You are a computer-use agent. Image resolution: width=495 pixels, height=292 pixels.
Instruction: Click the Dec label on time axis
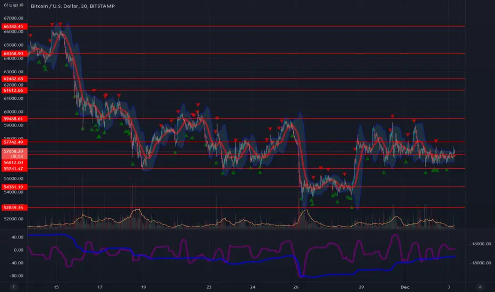click(405, 287)
